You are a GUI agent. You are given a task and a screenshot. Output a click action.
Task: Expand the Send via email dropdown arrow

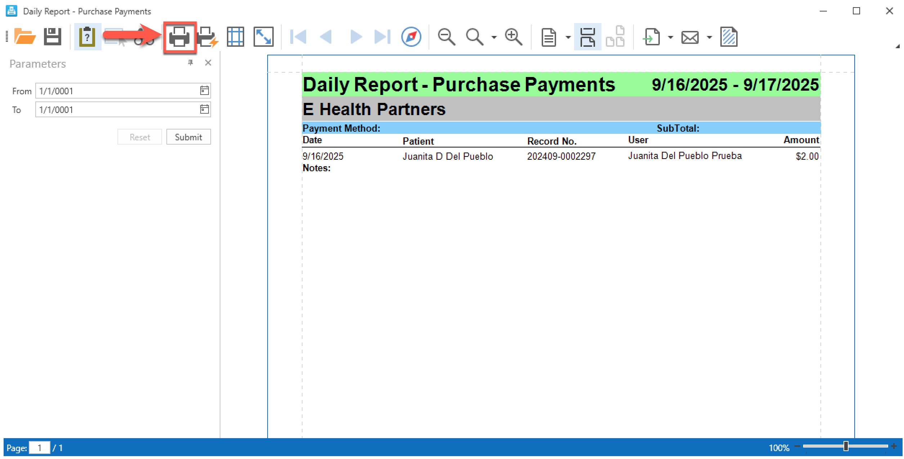coord(709,37)
